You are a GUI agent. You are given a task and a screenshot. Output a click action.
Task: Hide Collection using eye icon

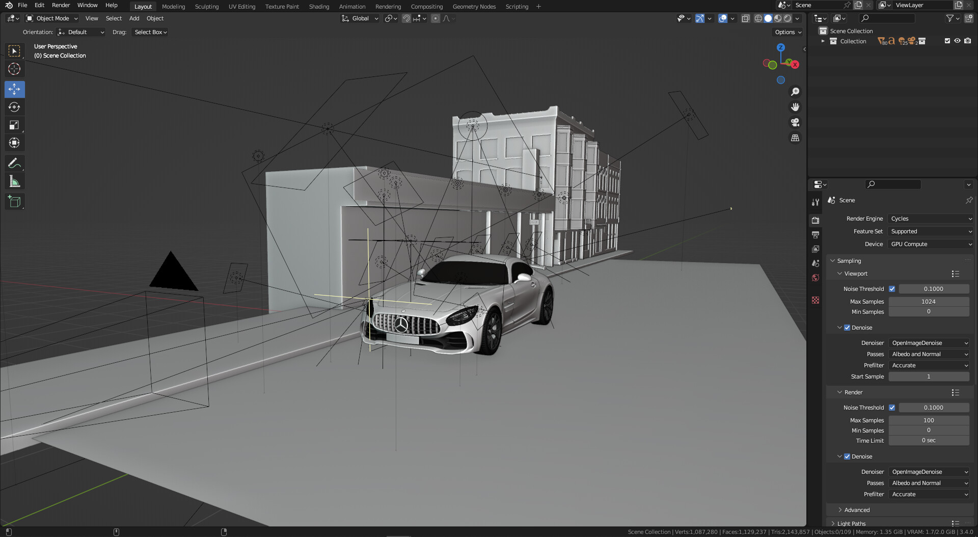point(957,41)
